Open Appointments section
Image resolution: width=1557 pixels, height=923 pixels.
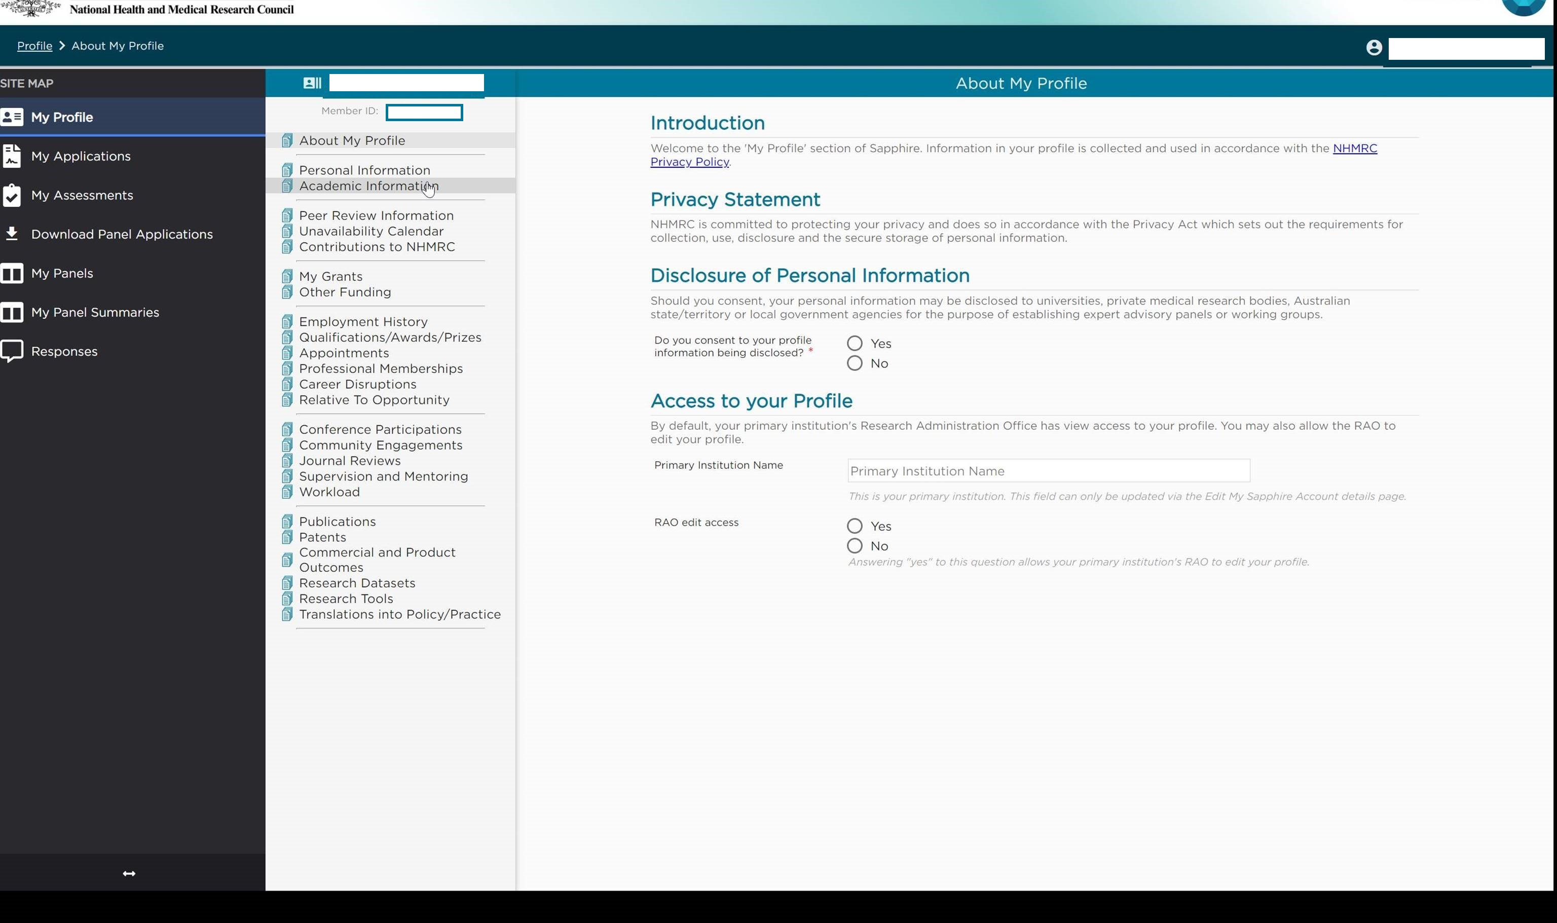pyautogui.click(x=344, y=353)
